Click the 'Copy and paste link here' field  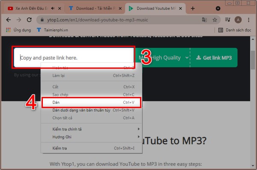click(x=74, y=58)
